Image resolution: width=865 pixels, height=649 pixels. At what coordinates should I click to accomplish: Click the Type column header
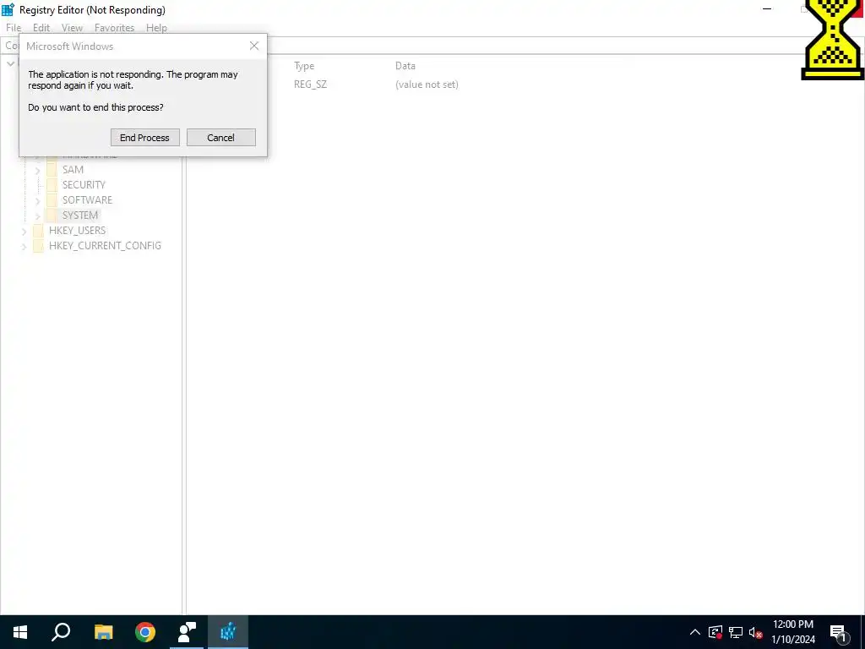coord(304,66)
